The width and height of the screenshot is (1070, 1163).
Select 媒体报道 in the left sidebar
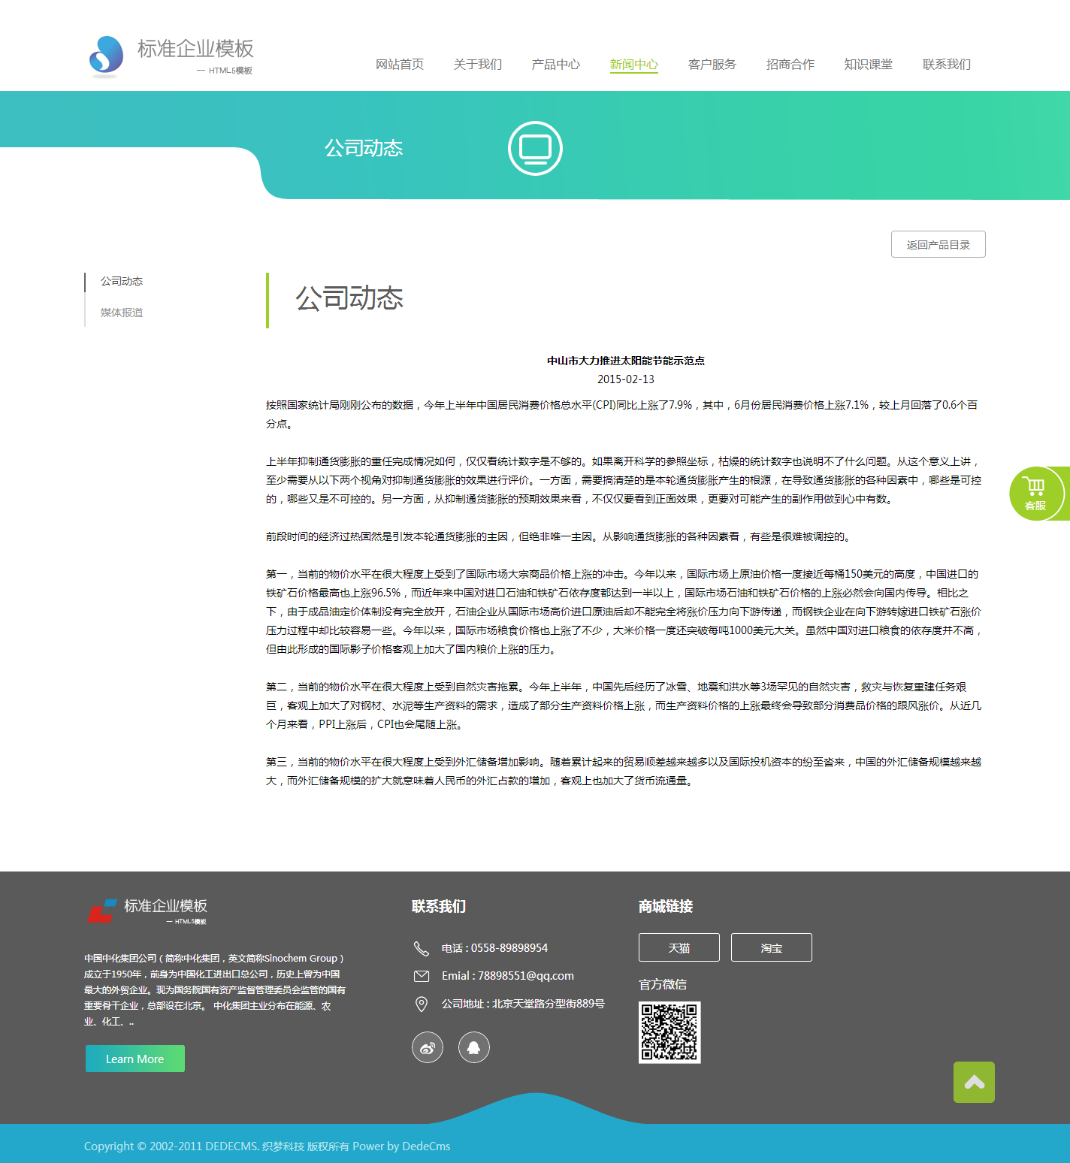pyautogui.click(x=122, y=313)
